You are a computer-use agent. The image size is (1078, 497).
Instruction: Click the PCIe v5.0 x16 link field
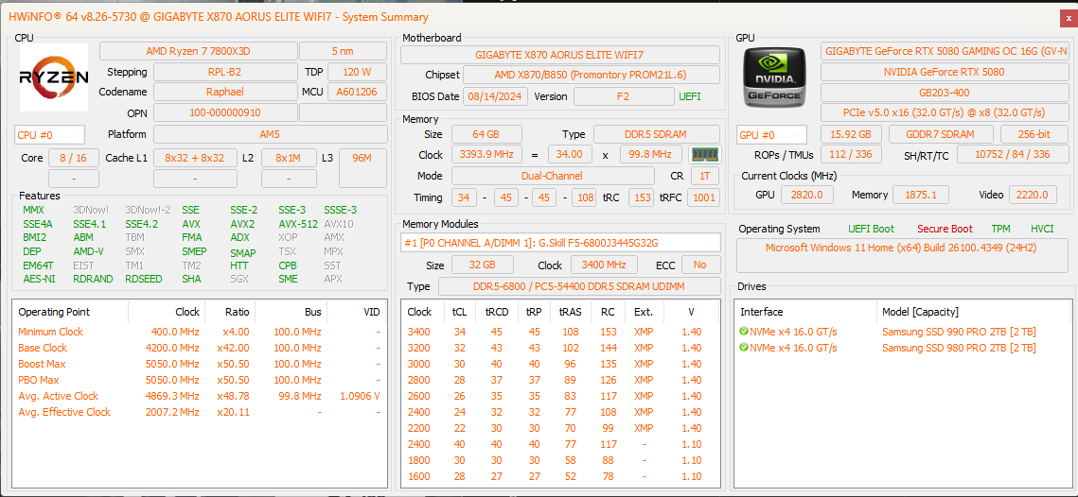coord(946,112)
